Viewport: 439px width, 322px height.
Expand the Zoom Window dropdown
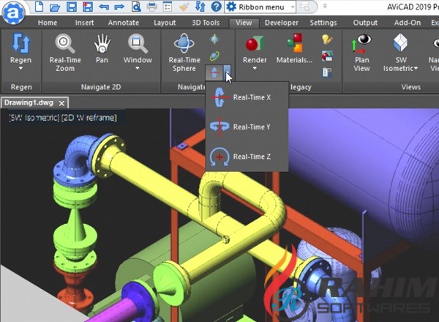point(138,69)
